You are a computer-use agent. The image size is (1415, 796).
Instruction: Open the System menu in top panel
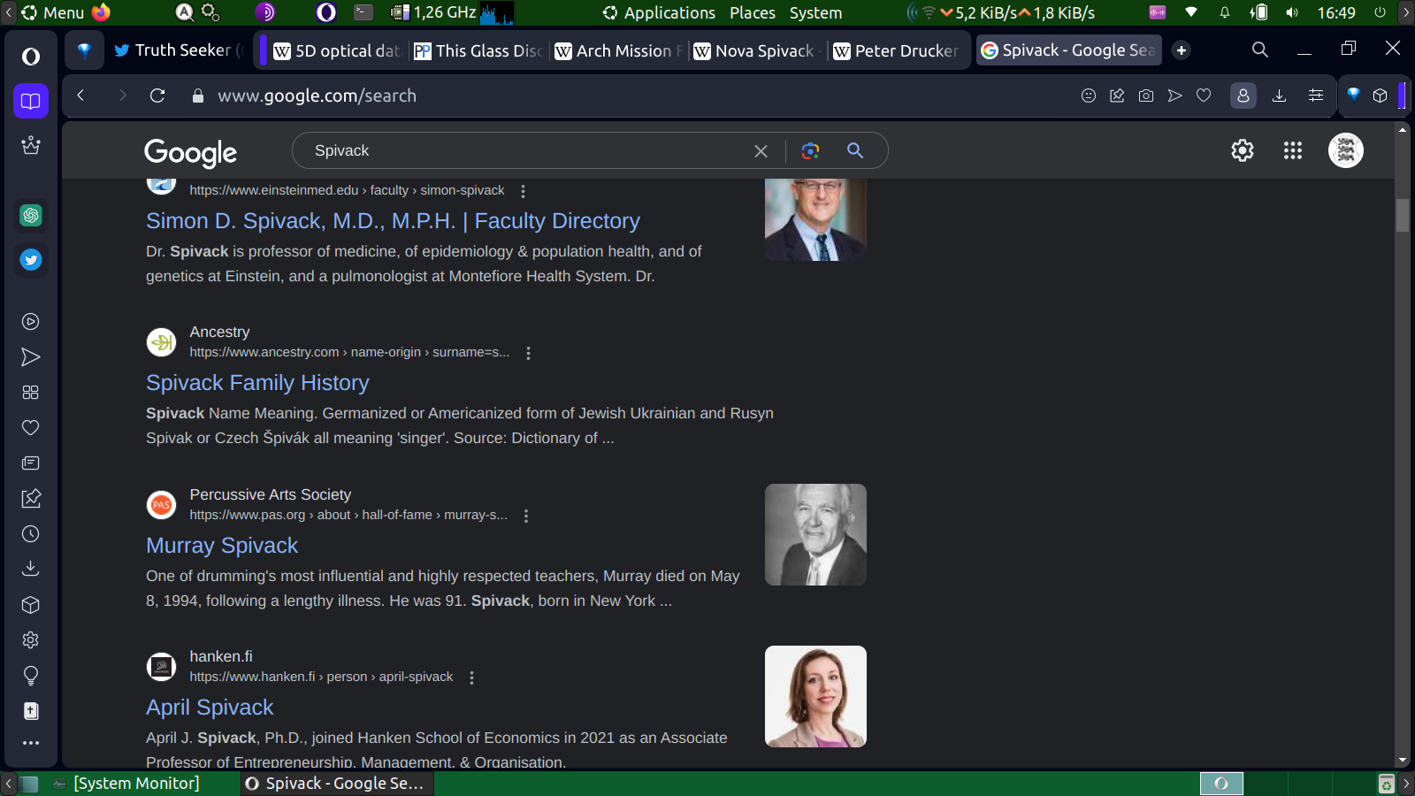815,12
